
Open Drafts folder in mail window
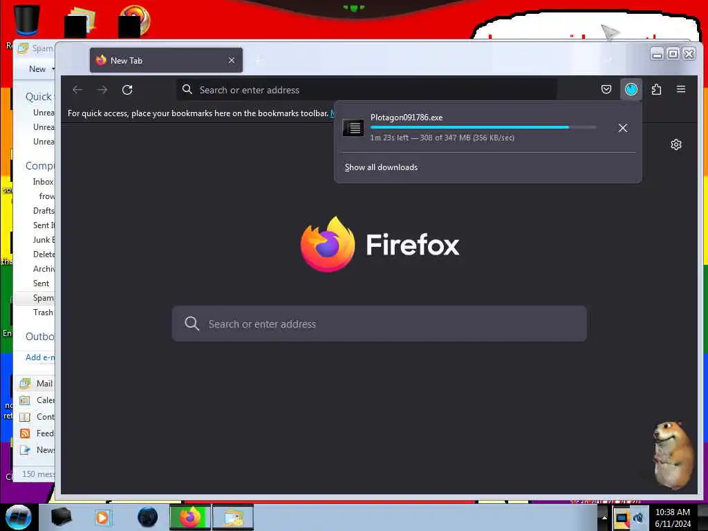tap(44, 211)
